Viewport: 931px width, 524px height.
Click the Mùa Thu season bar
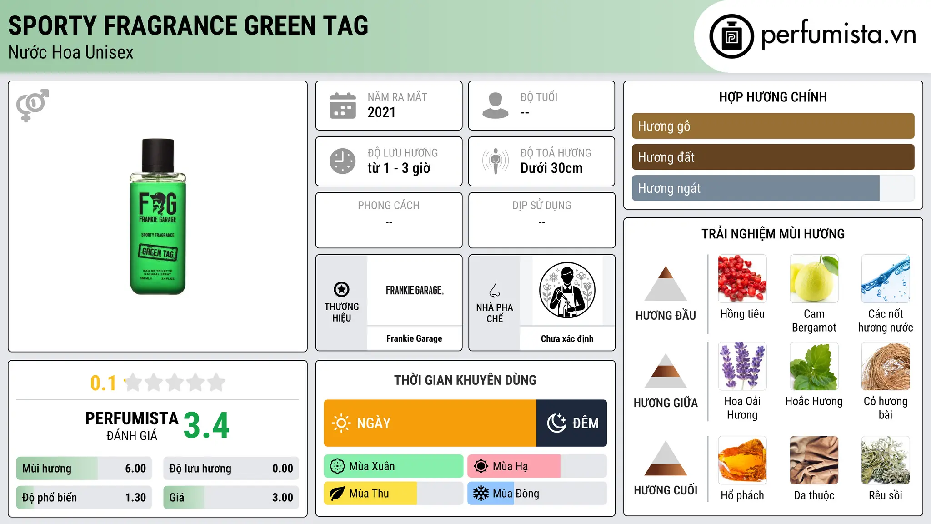pyautogui.click(x=394, y=494)
